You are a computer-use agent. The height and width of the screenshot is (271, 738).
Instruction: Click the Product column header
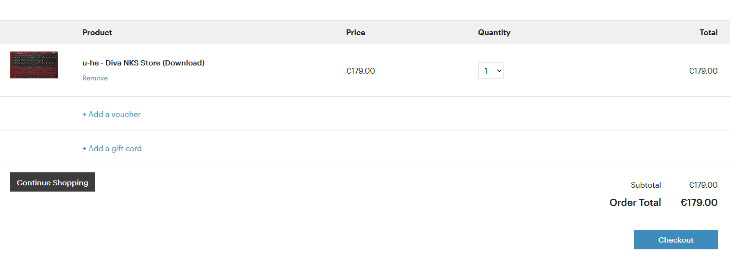pyautogui.click(x=97, y=33)
